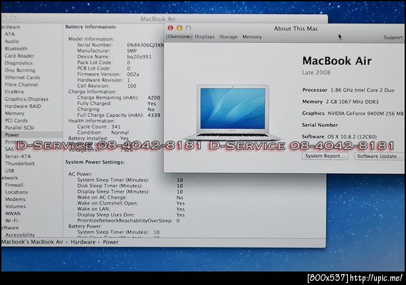
Task: Minimize the About This Mac window
Action: pyautogui.click(x=179, y=28)
